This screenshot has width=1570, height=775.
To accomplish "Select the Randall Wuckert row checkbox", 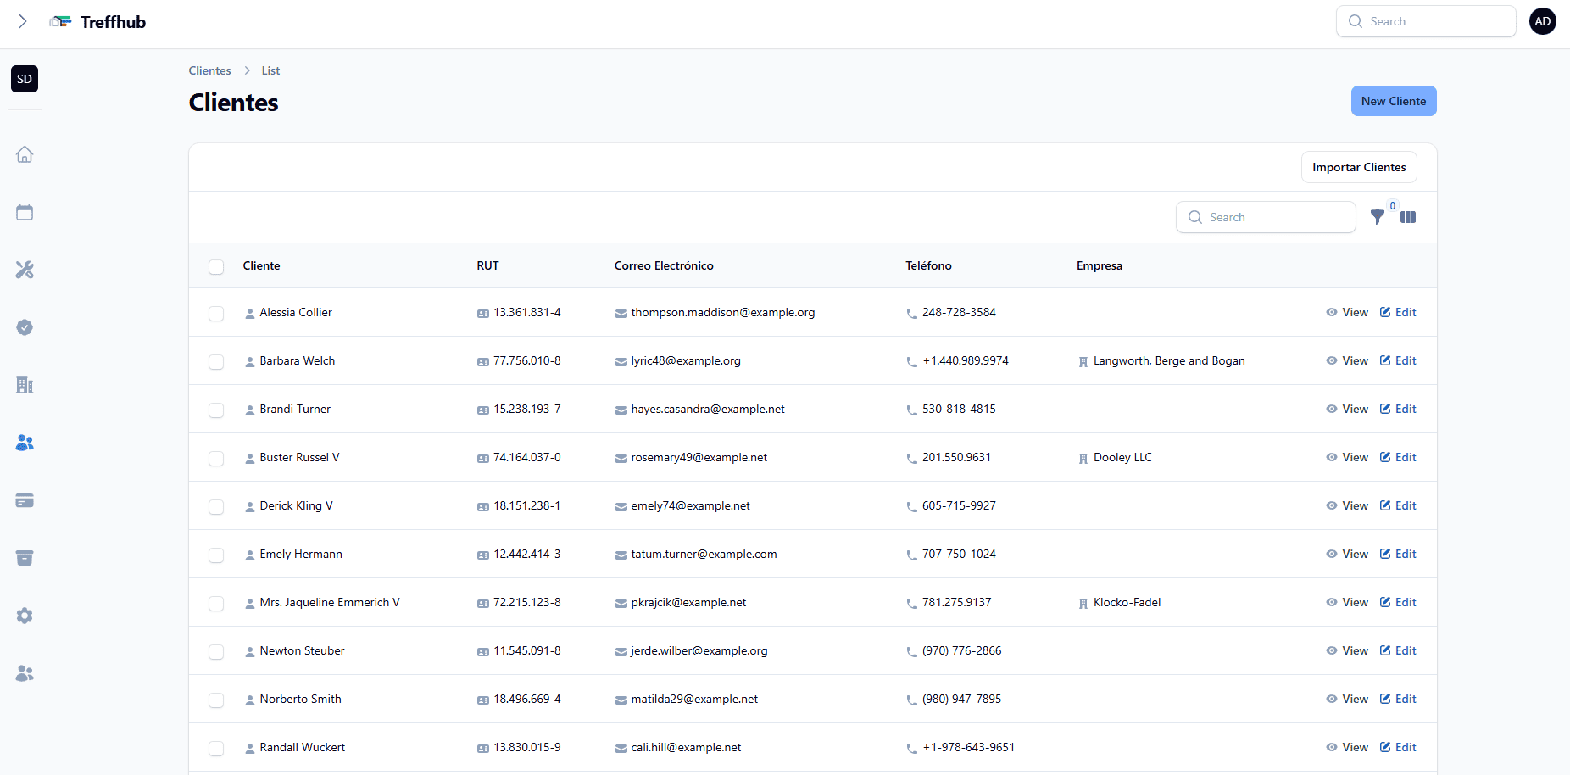I will (x=216, y=749).
